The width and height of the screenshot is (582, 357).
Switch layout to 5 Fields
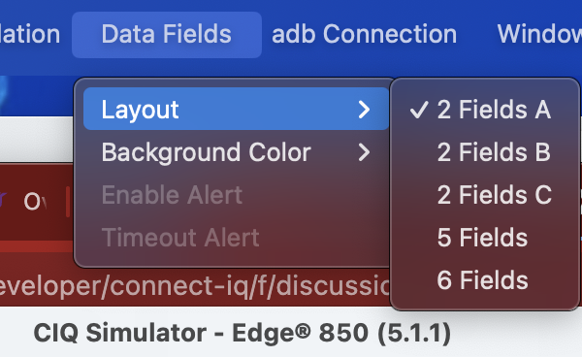[x=485, y=238]
